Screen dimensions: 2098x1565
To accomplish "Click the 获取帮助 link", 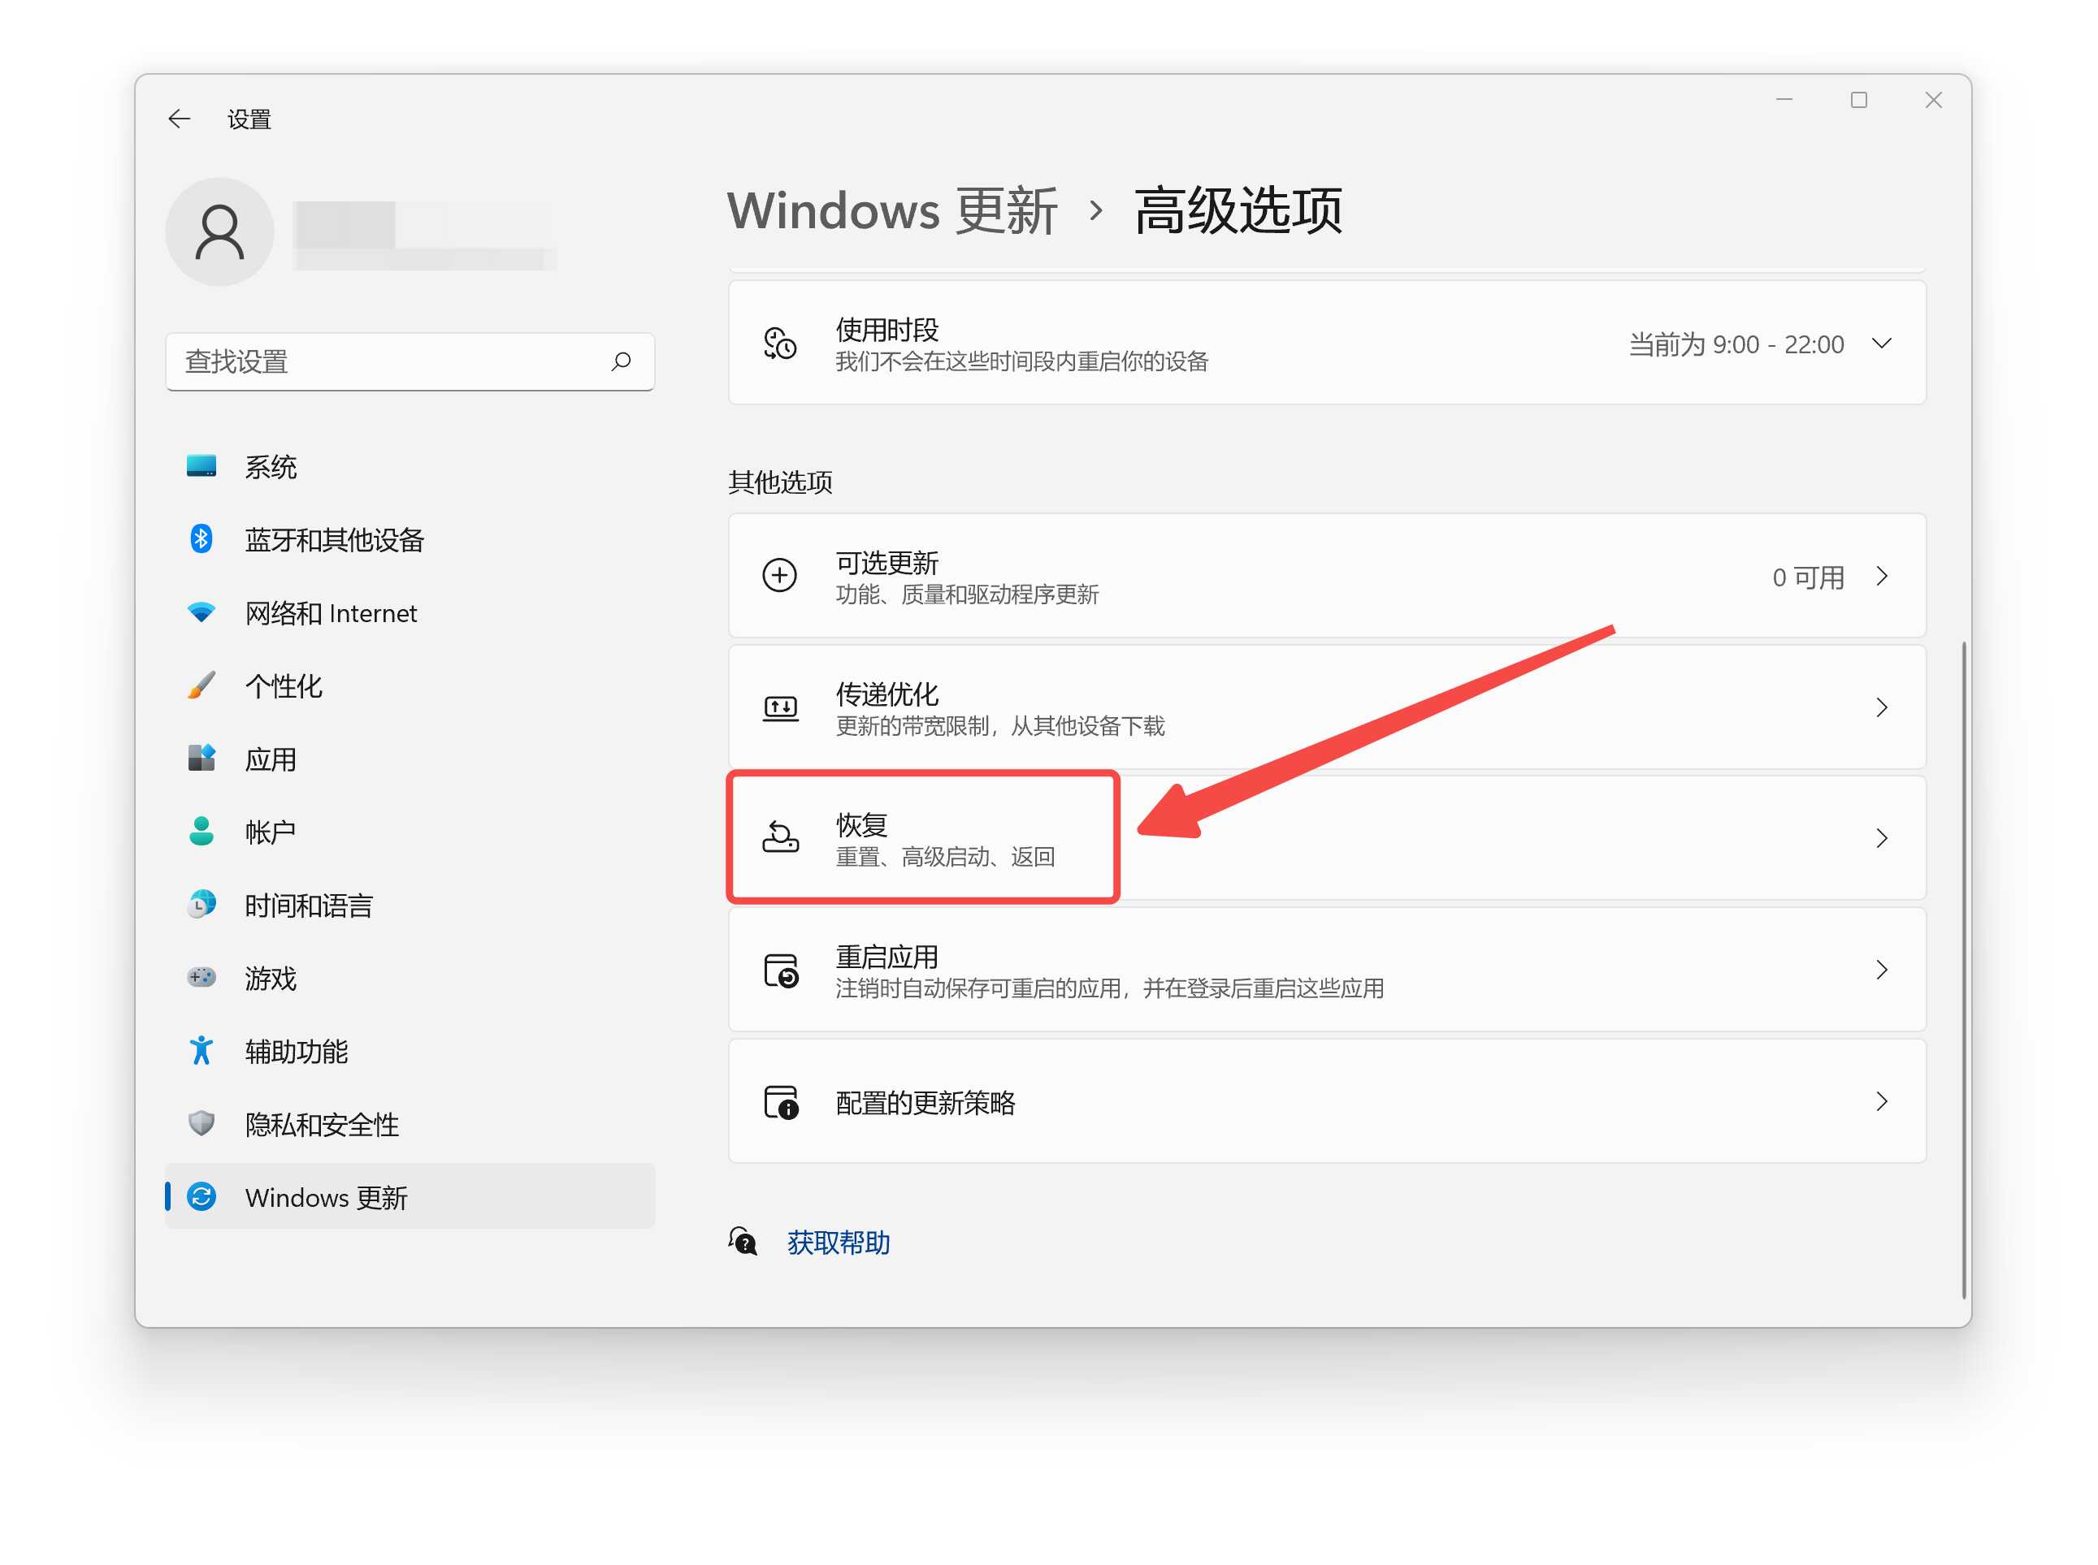I will 838,1241.
